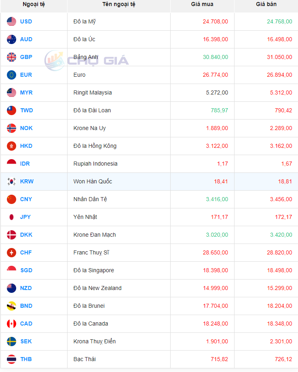Click the United States flag icon
Screen dimensions: 298x372
(x=11, y=21)
